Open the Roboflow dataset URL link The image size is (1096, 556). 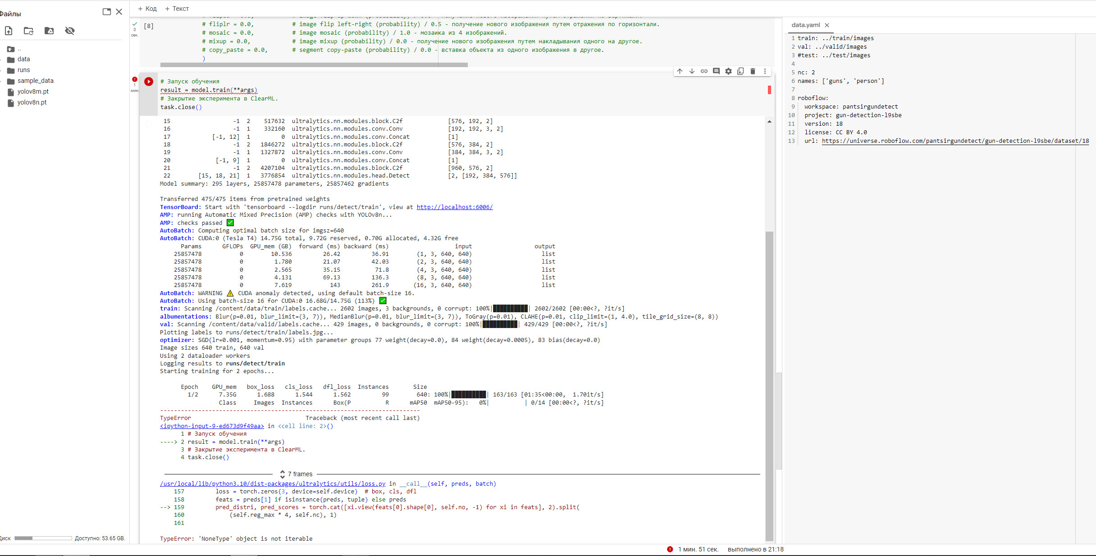(x=954, y=141)
